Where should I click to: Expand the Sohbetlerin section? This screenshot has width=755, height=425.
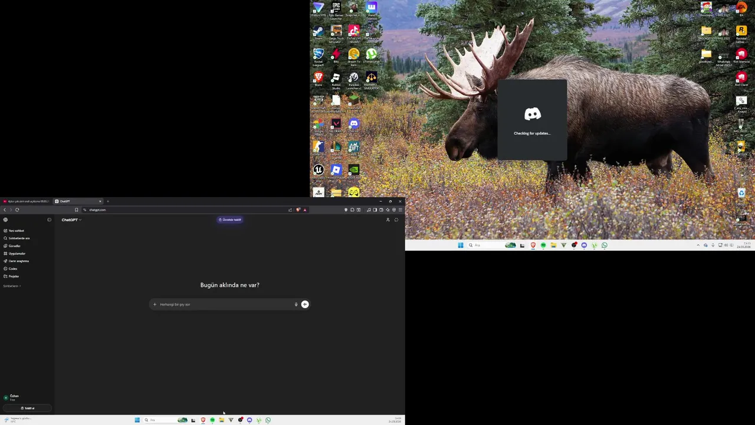coord(12,286)
